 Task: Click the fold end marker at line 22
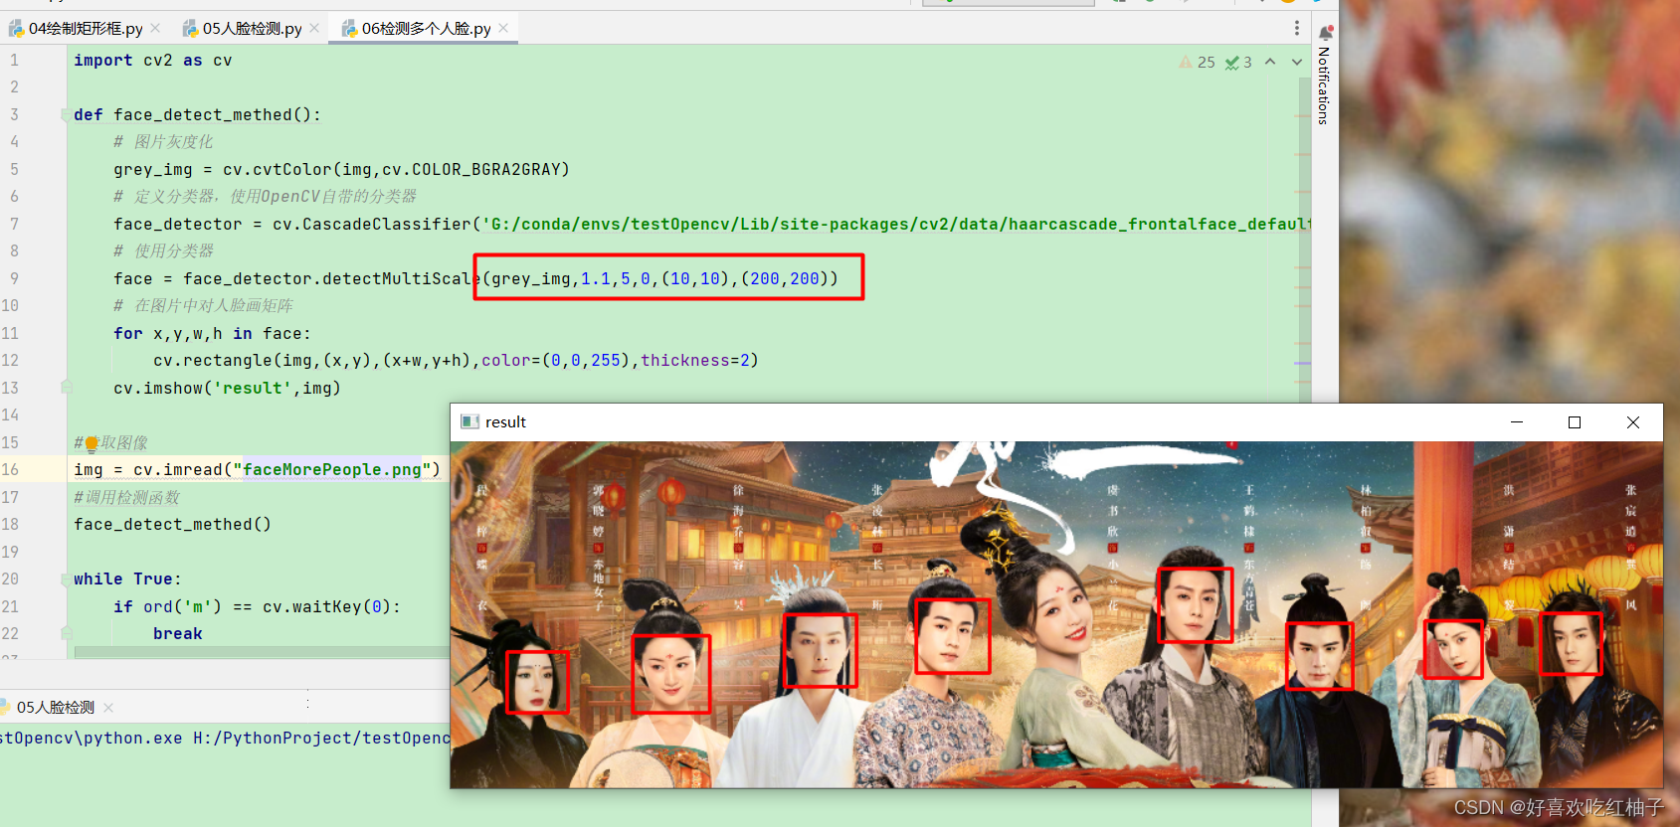point(66,633)
